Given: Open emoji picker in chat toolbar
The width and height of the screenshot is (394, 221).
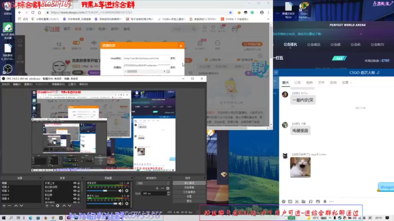Looking at the screenshot, I should pos(284,201).
